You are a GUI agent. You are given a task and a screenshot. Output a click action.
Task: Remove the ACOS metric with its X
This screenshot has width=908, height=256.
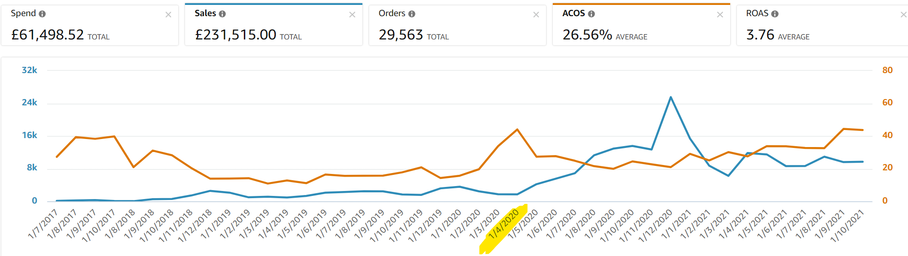(720, 15)
